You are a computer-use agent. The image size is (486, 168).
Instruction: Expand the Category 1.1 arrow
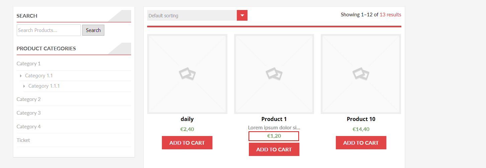(21, 76)
